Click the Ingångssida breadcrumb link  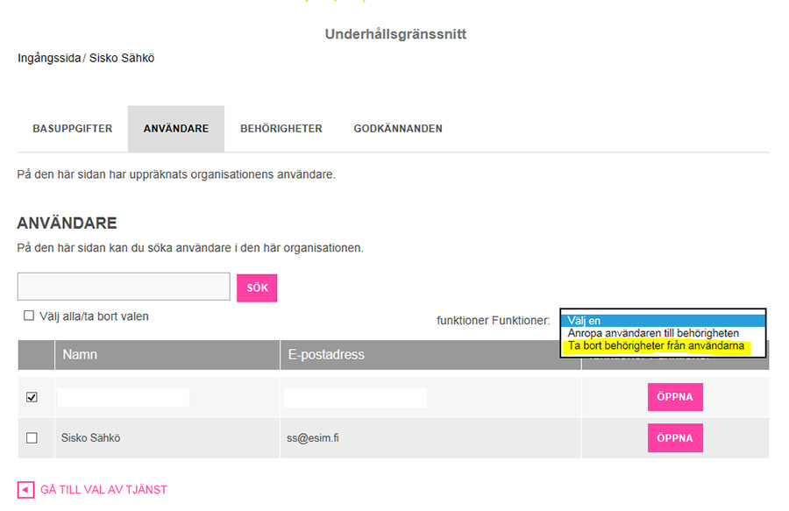[x=48, y=59]
